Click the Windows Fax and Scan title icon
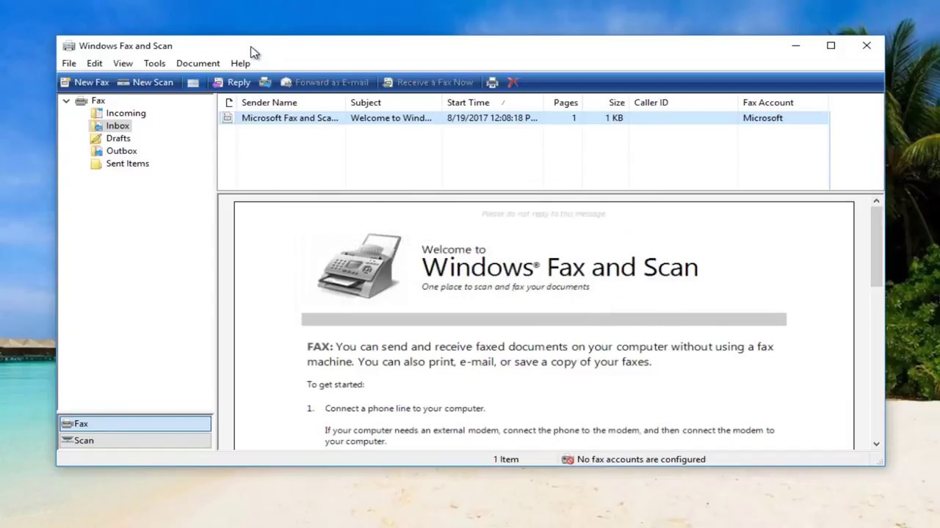This screenshot has width=940, height=528. [x=69, y=45]
